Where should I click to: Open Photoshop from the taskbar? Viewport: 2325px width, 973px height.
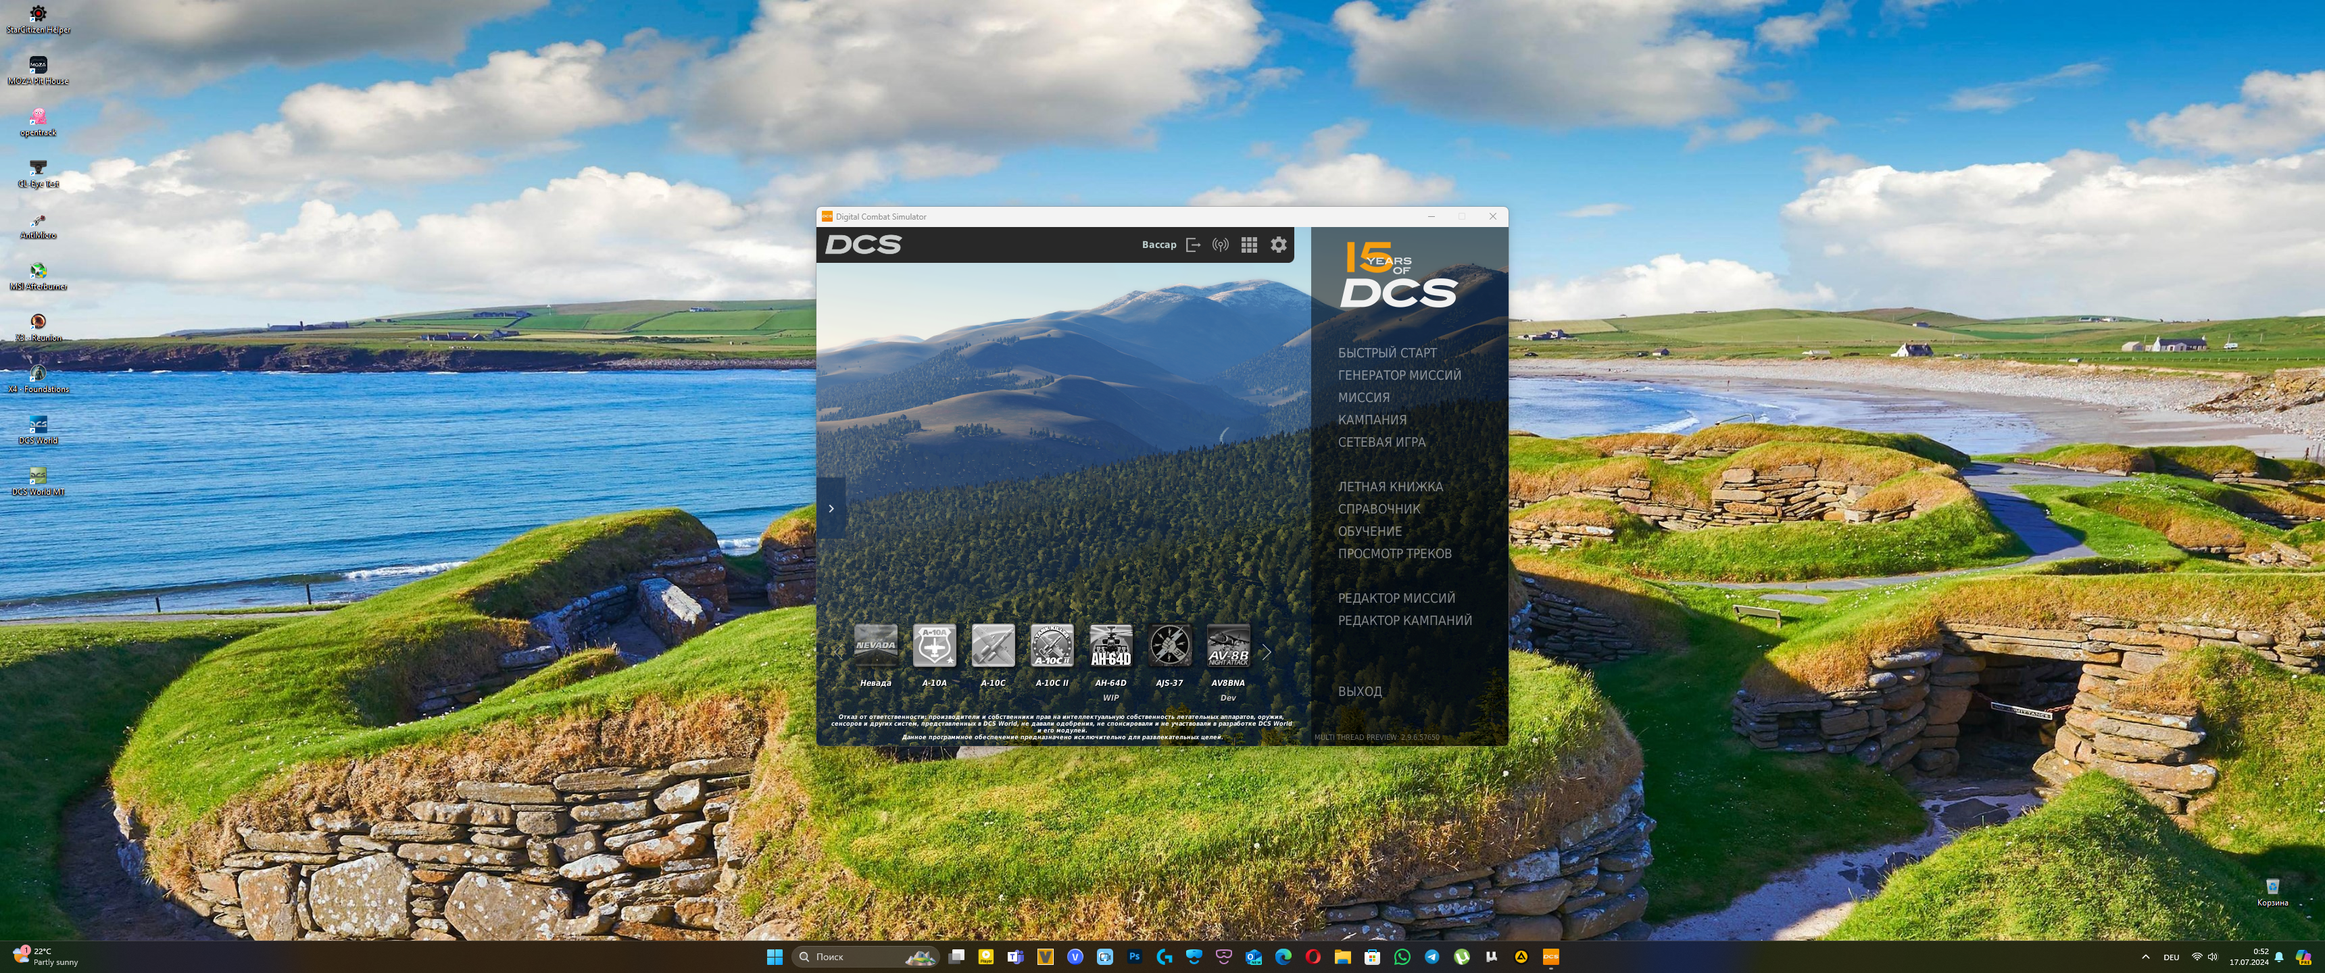1135,957
